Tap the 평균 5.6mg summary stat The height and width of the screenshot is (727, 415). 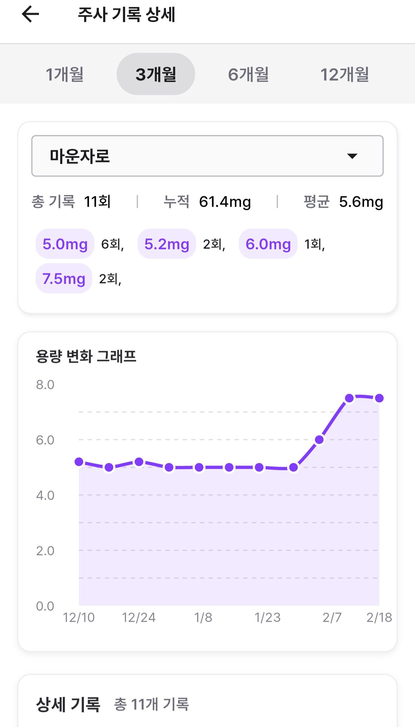[343, 202]
